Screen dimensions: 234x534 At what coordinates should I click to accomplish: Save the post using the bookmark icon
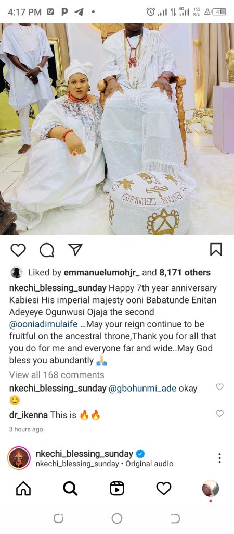point(216,250)
